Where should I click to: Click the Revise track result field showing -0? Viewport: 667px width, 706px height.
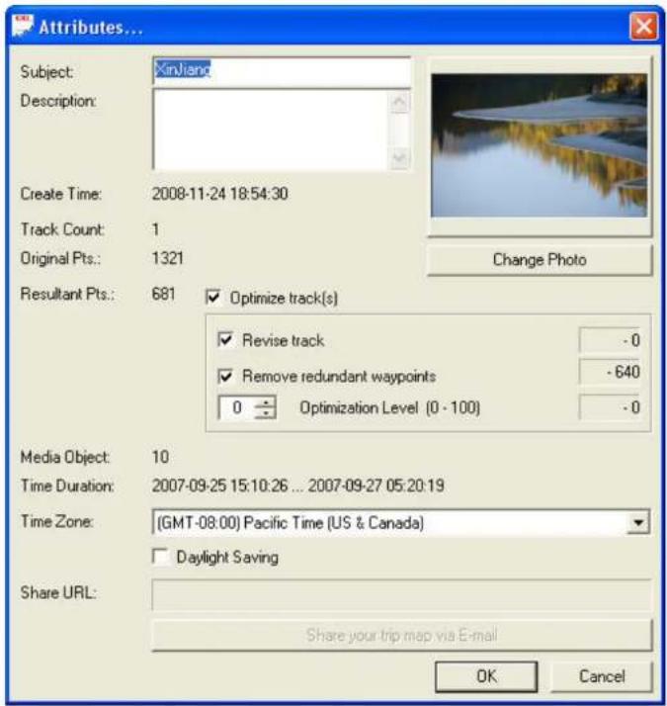click(x=611, y=340)
